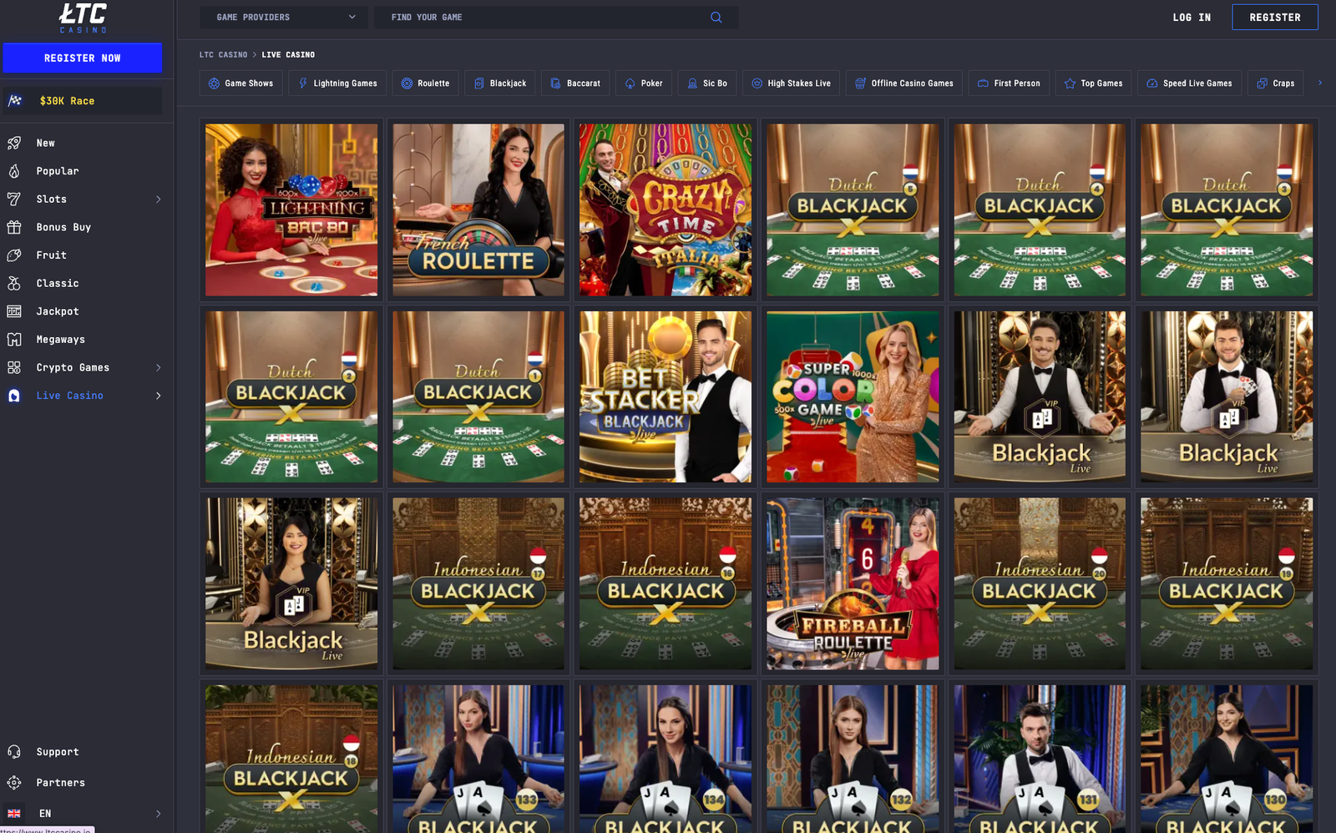Click the Log In link
The image size is (1336, 833).
click(x=1192, y=18)
